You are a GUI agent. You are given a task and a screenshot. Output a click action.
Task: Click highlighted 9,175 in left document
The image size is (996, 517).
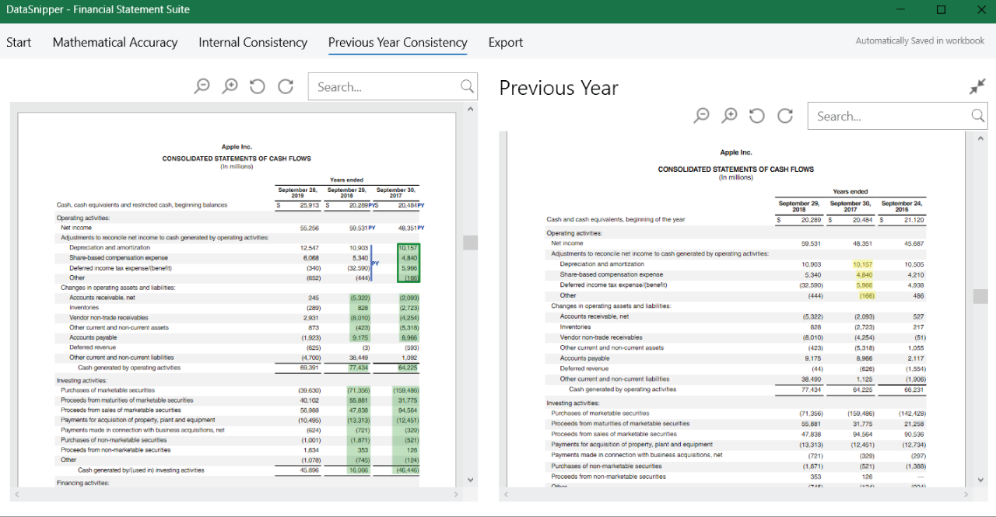tap(360, 338)
